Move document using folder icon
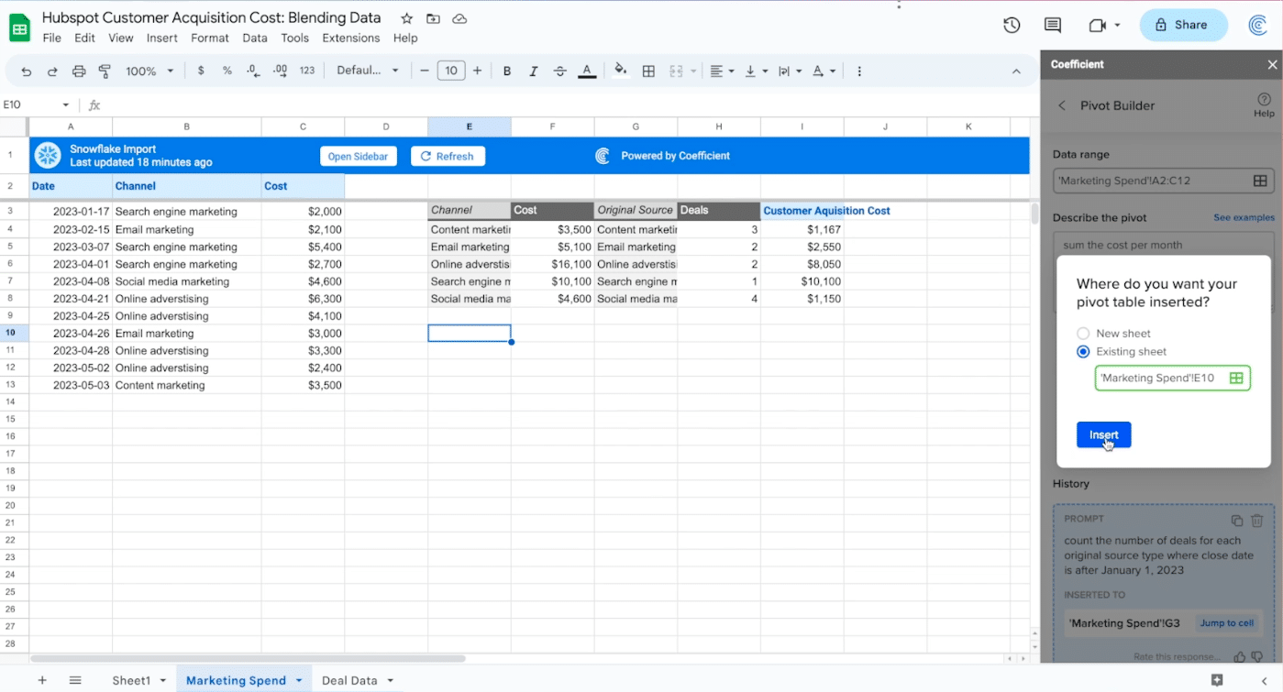 coord(433,18)
